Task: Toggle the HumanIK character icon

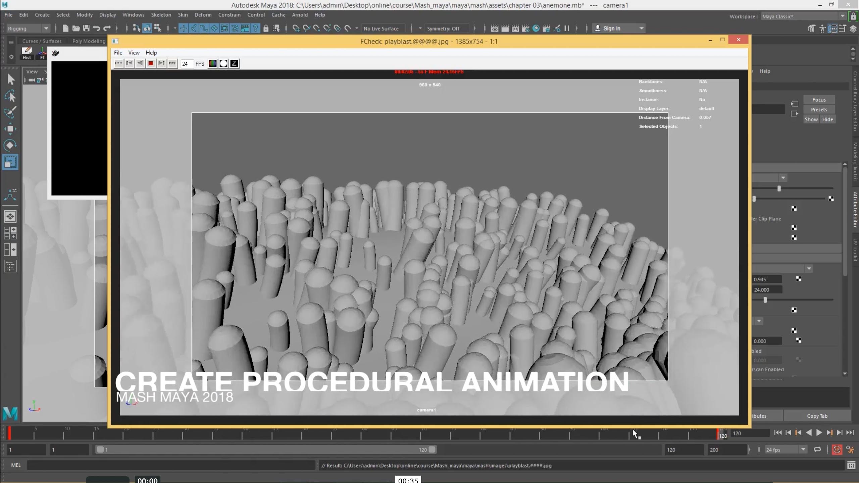Action: click(822, 29)
